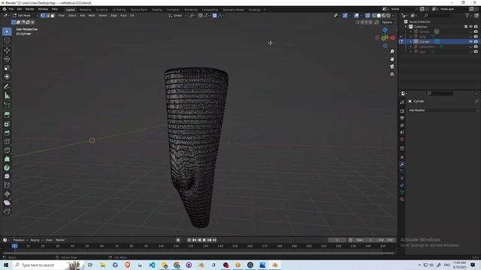Collapse the Collection tree in outliner
Screen dimensions: 481x270
click(406, 27)
